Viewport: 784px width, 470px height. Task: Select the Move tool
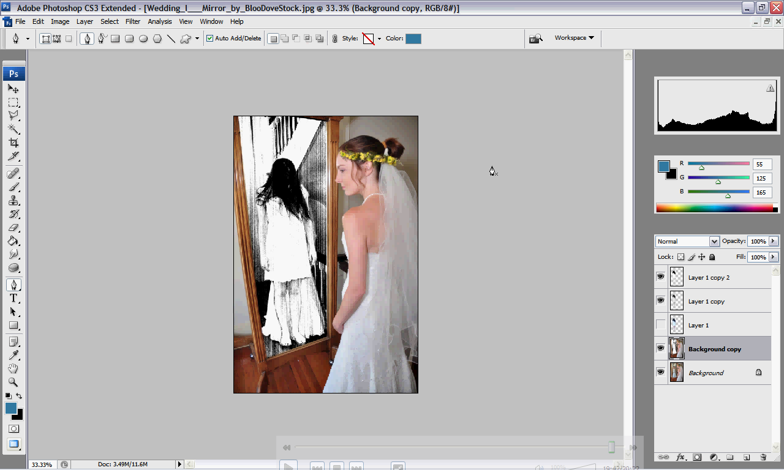(13, 89)
